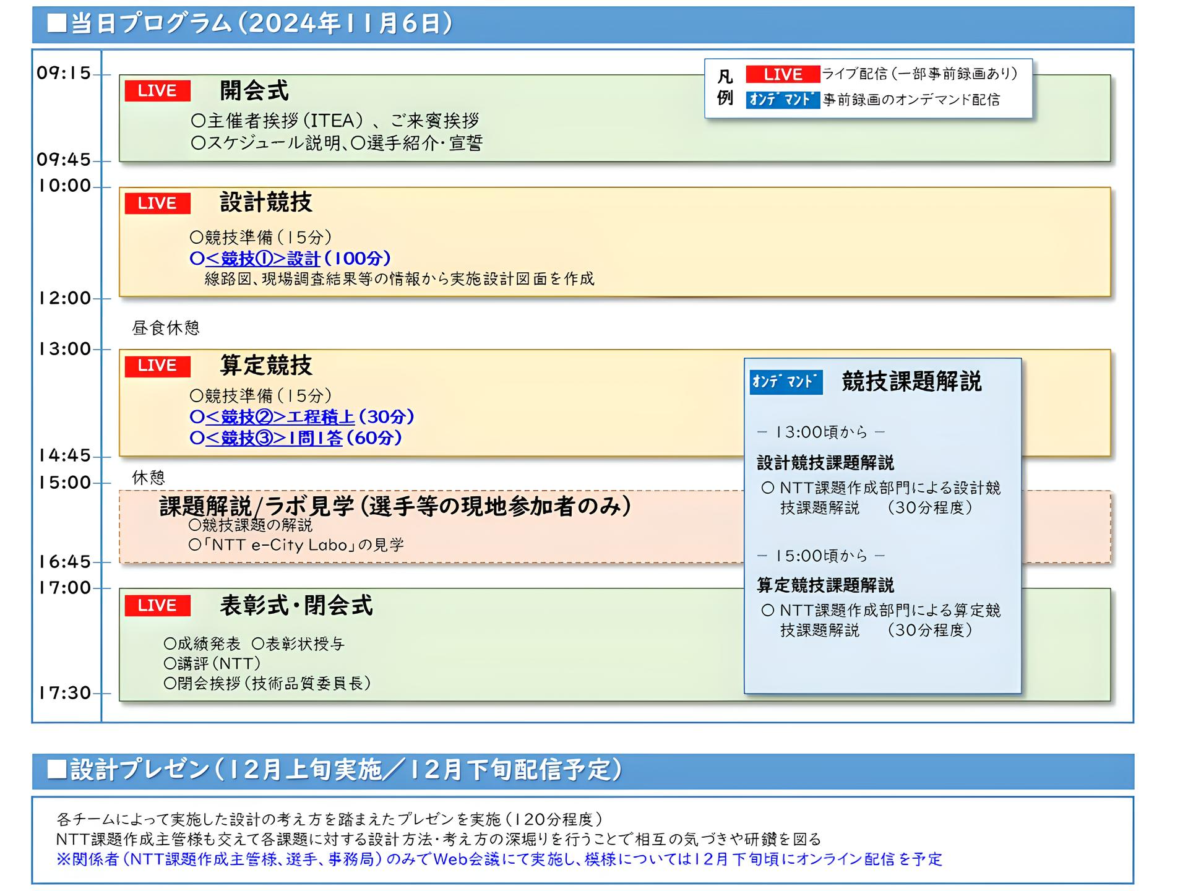Select the 当日プログラム(2024年11月6日) header
The width and height of the screenshot is (1188, 891).
click(x=583, y=24)
